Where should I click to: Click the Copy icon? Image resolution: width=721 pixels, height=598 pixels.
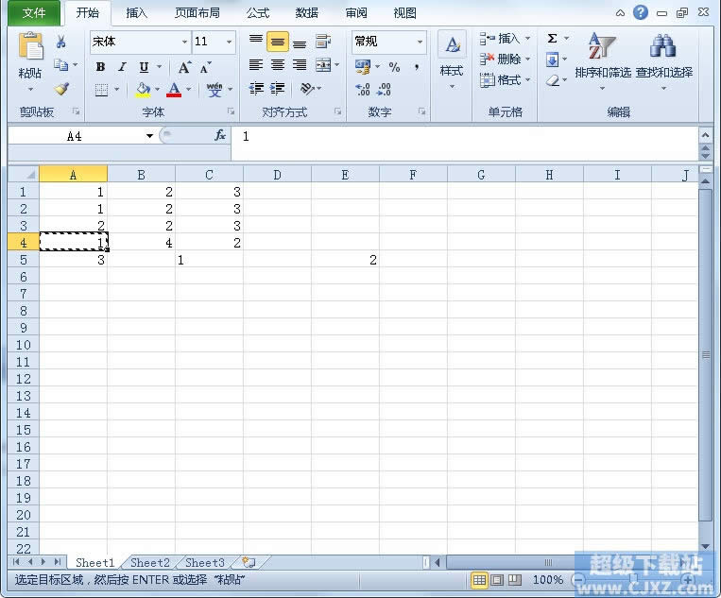pyautogui.click(x=60, y=65)
